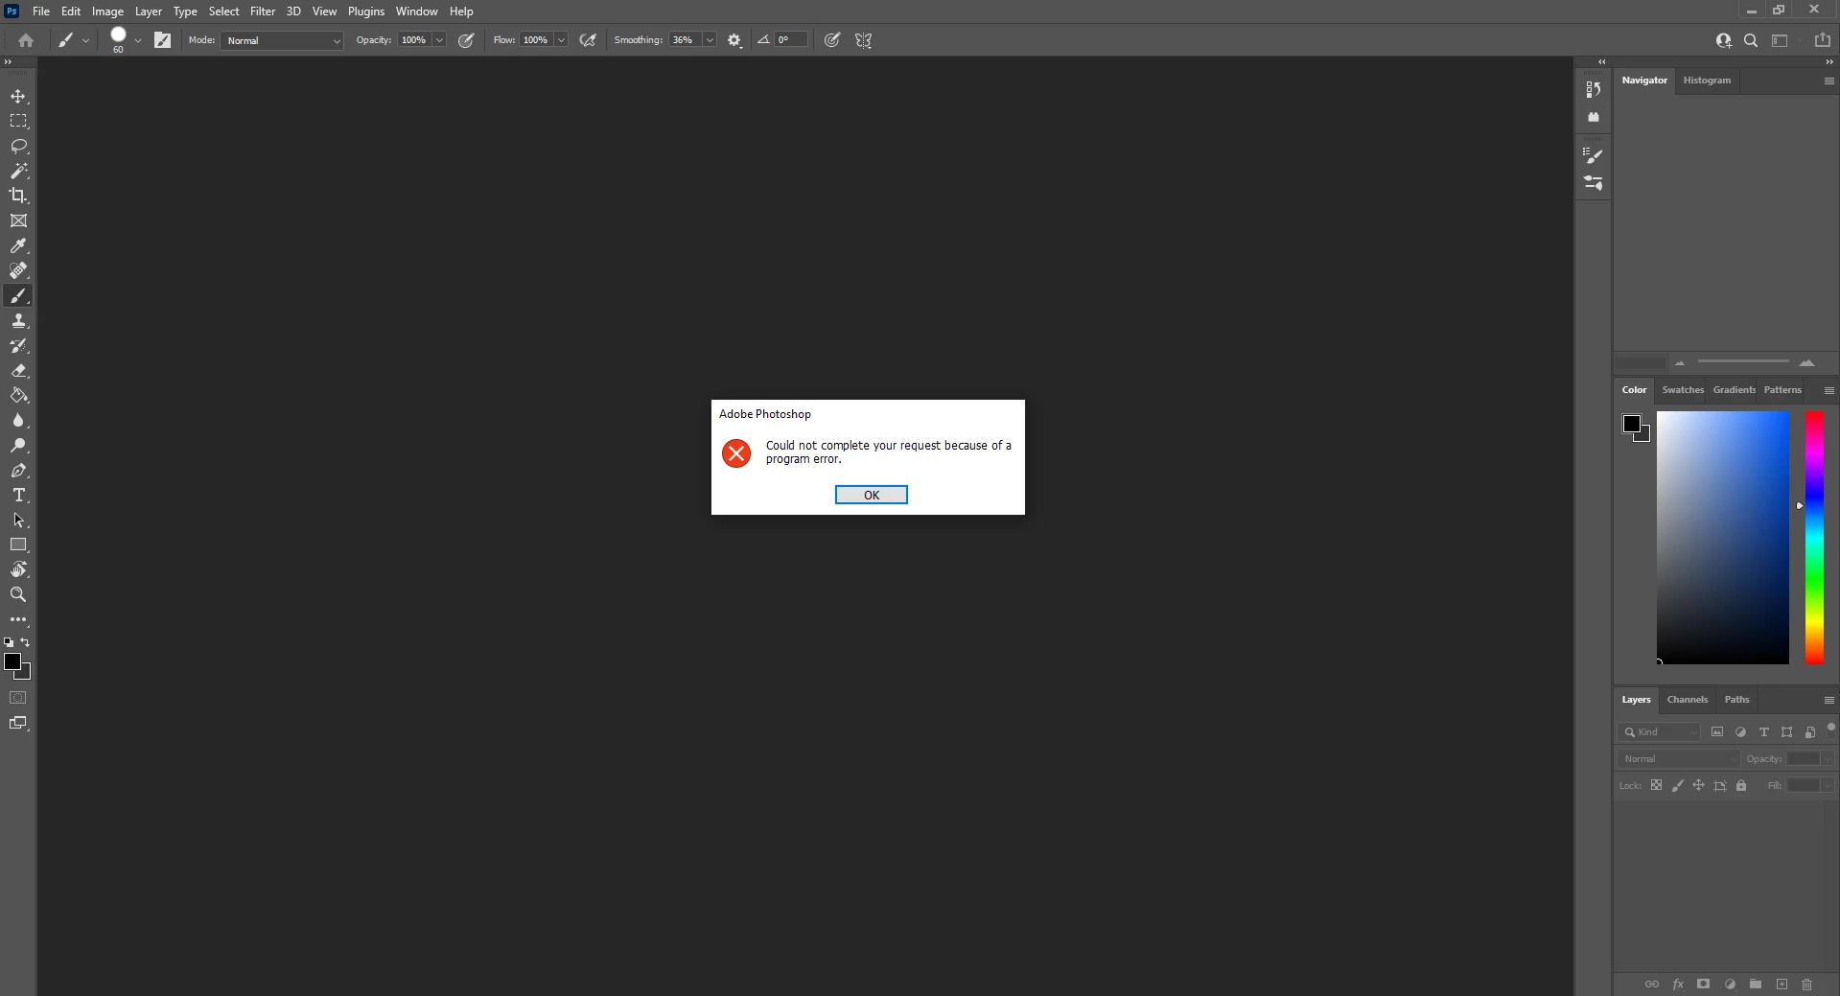Open the blending Mode dropdown
This screenshot has width=1840, height=996.
click(282, 40)
